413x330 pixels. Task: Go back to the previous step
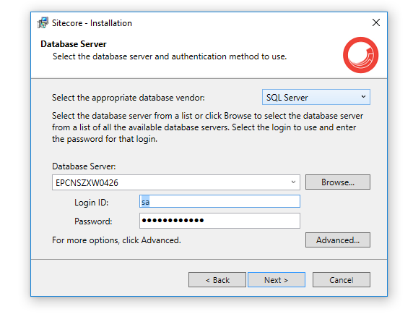[217, 280]
